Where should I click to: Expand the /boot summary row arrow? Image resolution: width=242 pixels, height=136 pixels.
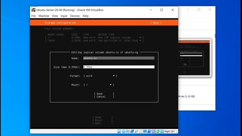(x=140, y=40)
